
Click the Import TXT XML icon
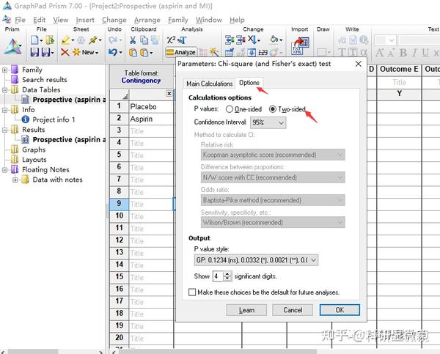coord(300,46)
